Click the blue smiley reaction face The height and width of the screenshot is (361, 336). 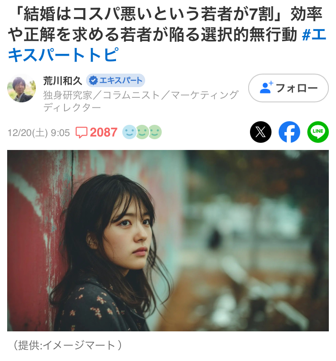[129, 132]
